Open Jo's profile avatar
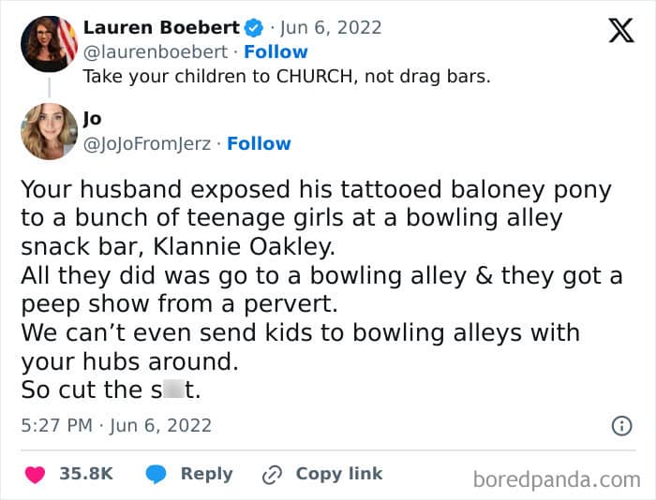Screen dimensions: 656x500 pos(49,131)
